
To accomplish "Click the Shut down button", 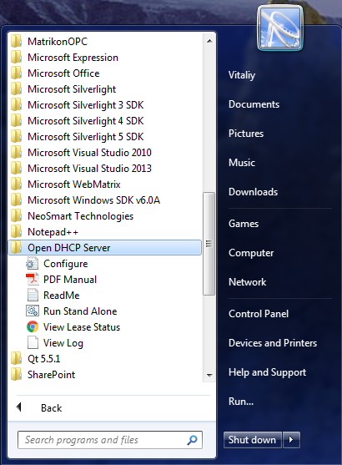I will (x=252, y=440).
